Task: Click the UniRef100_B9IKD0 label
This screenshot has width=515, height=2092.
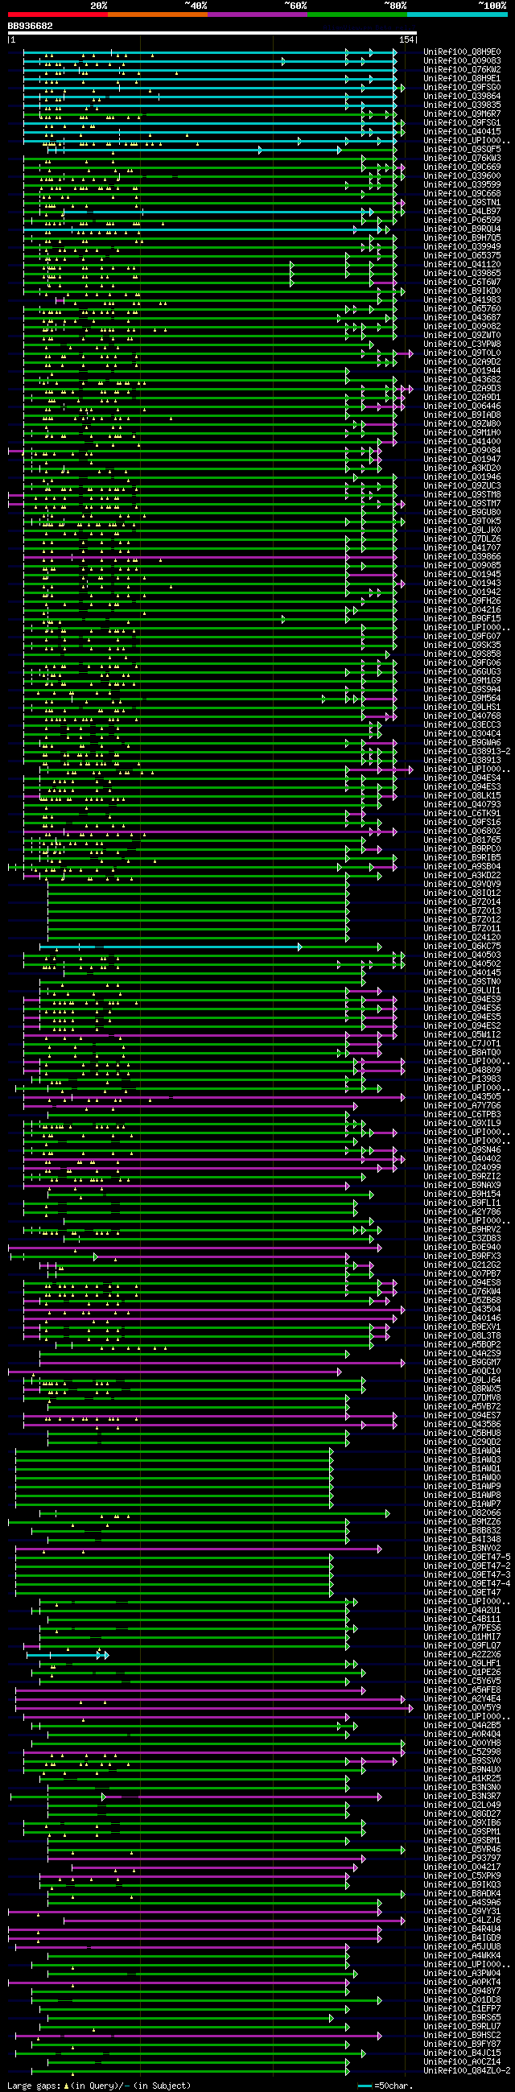Action: coord(462,291)
